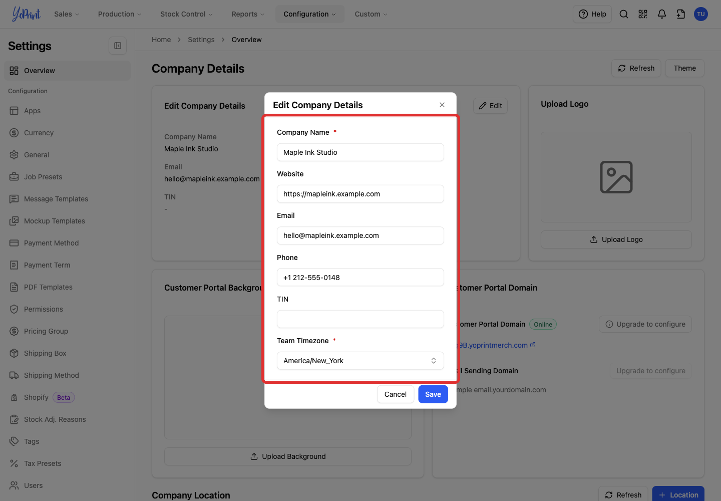The image size is (721, 501).
Task: Expand the Sales menu
Action: (67, 14)
